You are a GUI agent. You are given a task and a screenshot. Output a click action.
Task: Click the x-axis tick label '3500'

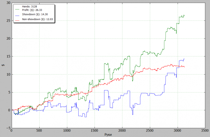coord(205,131)
